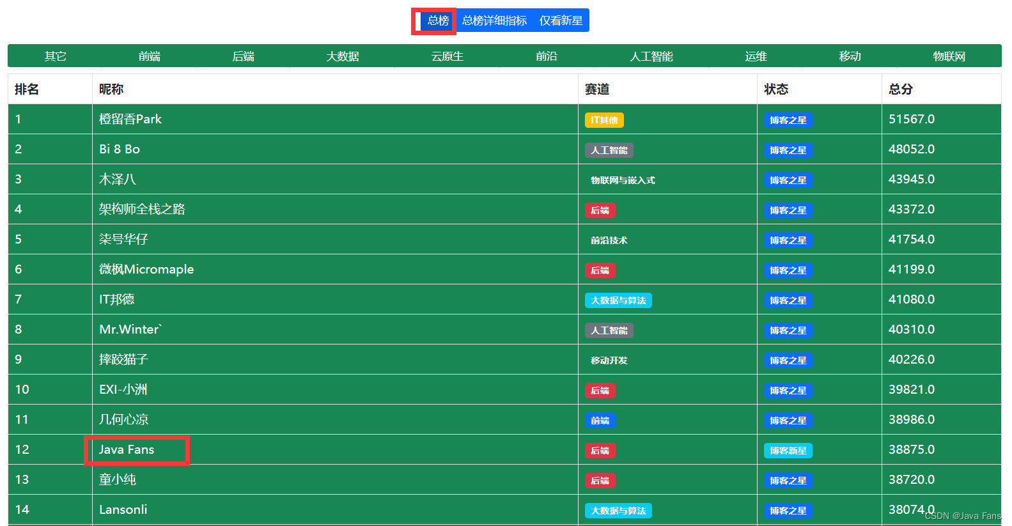Switch to 后端 category

point(243,56)
